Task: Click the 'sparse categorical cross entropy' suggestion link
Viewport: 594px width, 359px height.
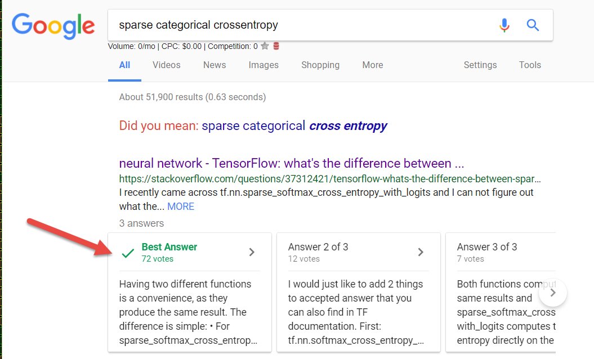Action: coord(294,125)
